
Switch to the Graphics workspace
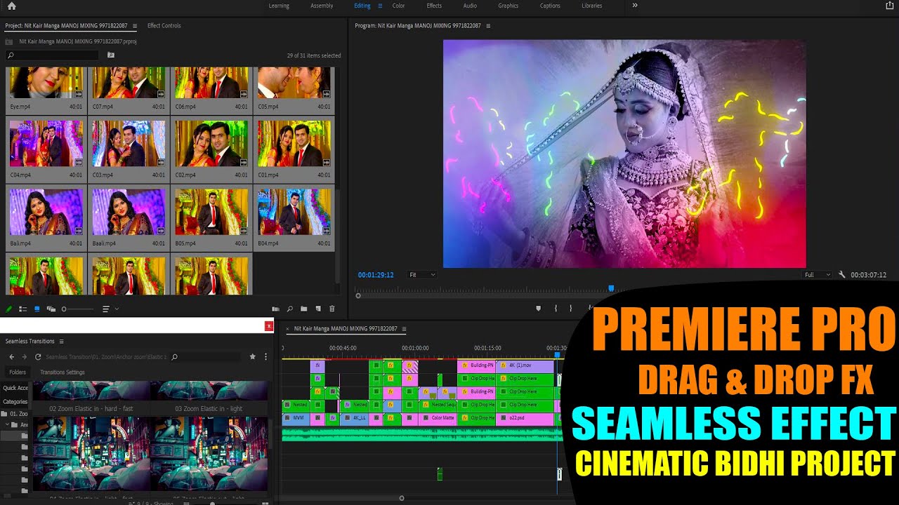508,6
